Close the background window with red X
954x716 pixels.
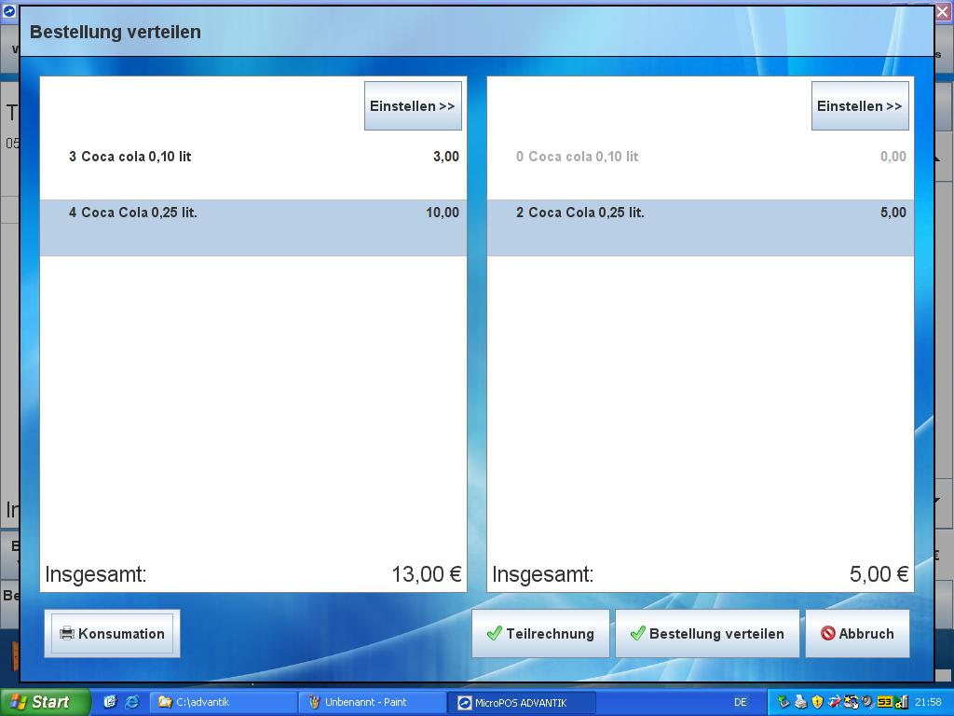point(942,12)
